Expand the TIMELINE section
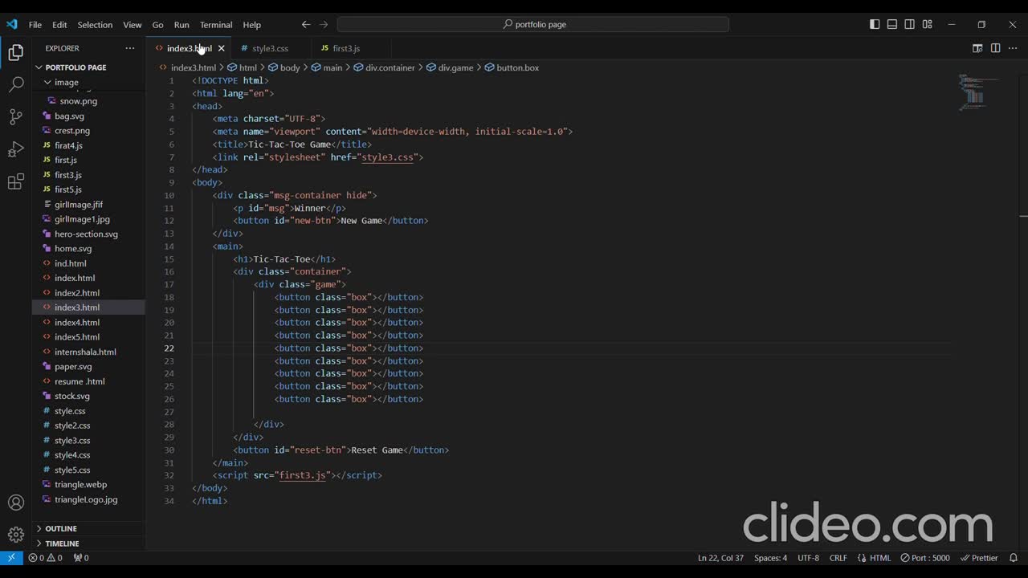 click(62, 543)
